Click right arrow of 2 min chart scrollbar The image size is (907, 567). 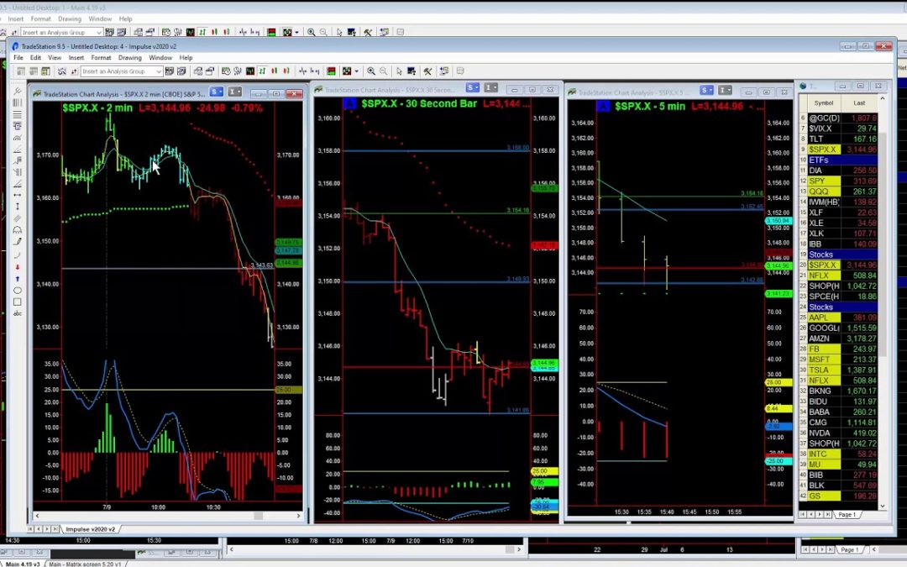[x=299, y=516]
